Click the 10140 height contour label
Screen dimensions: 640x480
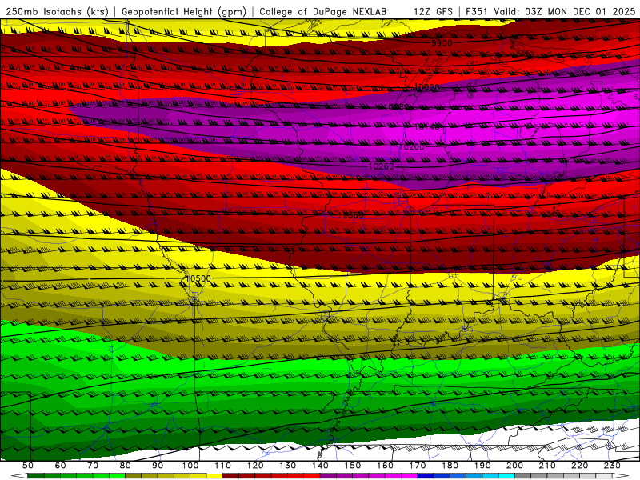pyautogui.click(x=427, y=127)
